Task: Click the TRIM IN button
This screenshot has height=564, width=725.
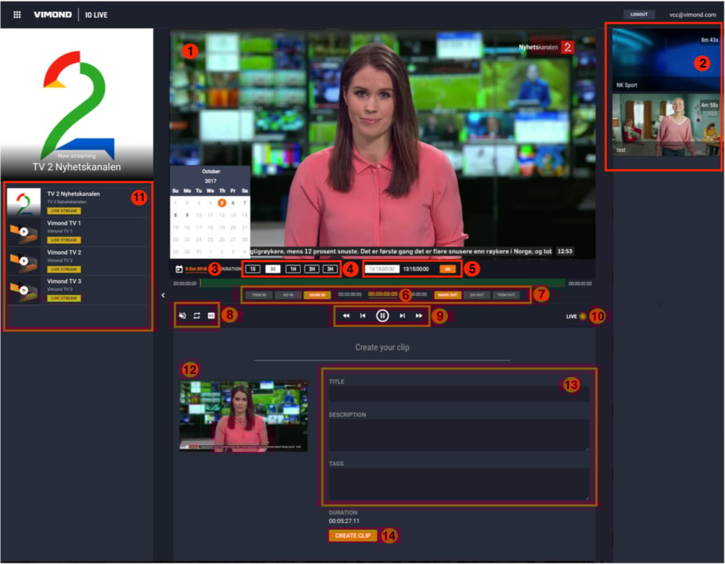Action: (259, 295)
